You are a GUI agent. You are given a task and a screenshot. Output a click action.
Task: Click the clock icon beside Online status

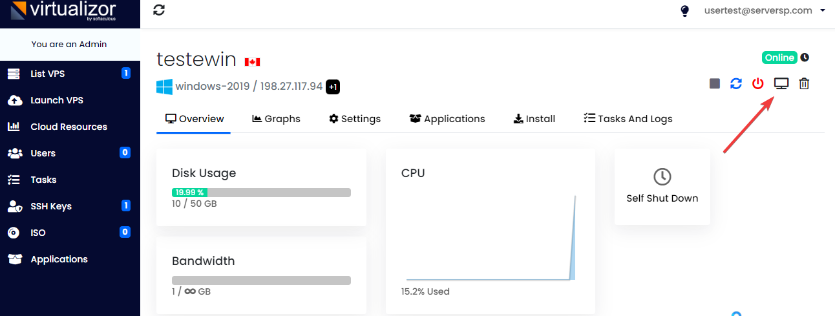coord(805,58)
